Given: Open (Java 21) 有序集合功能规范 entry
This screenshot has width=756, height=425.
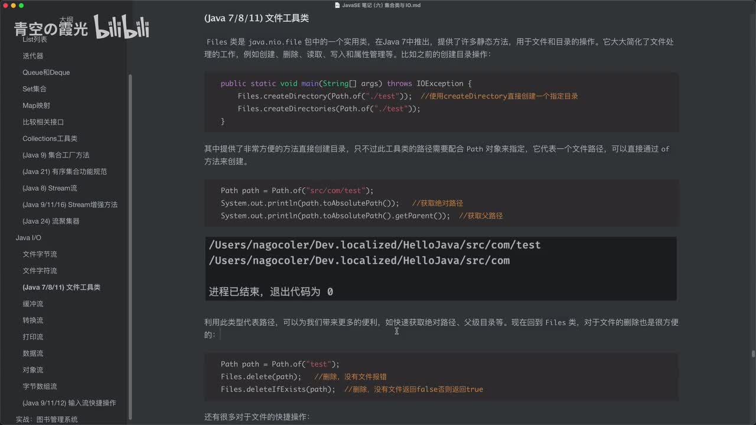Looking at the screenshot, I should coord(64,171).
